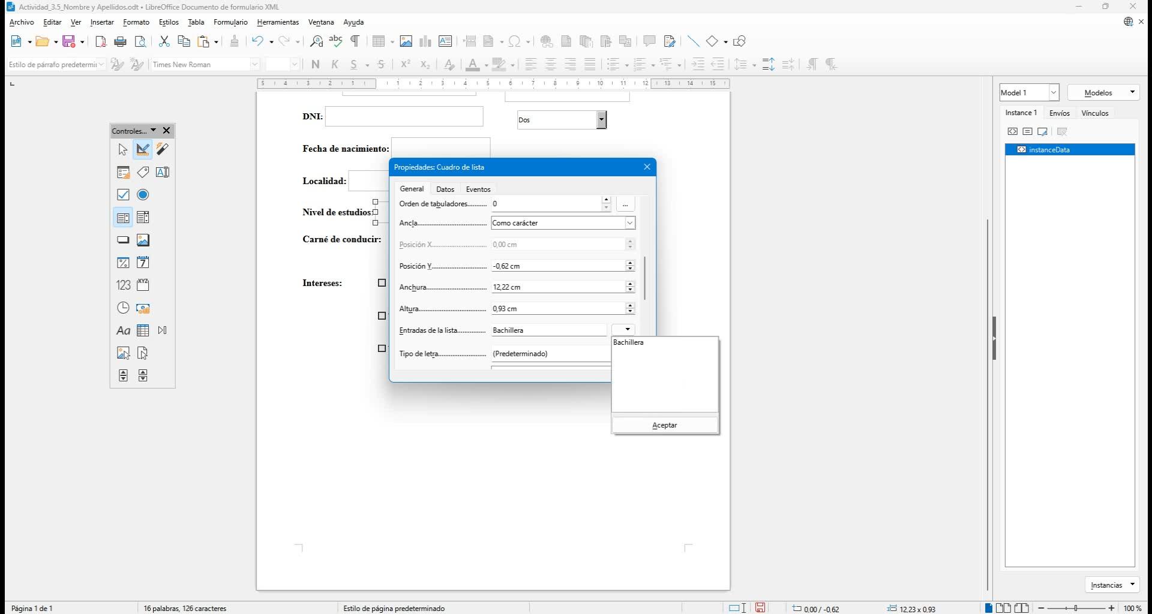Pick the Push Button control tool

123,240
